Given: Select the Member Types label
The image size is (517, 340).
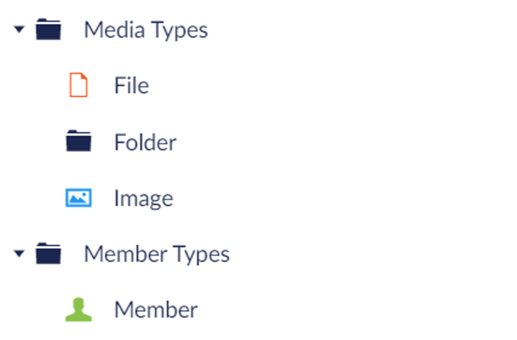Looking at the screenshot, I should click(x=156, y=254).
